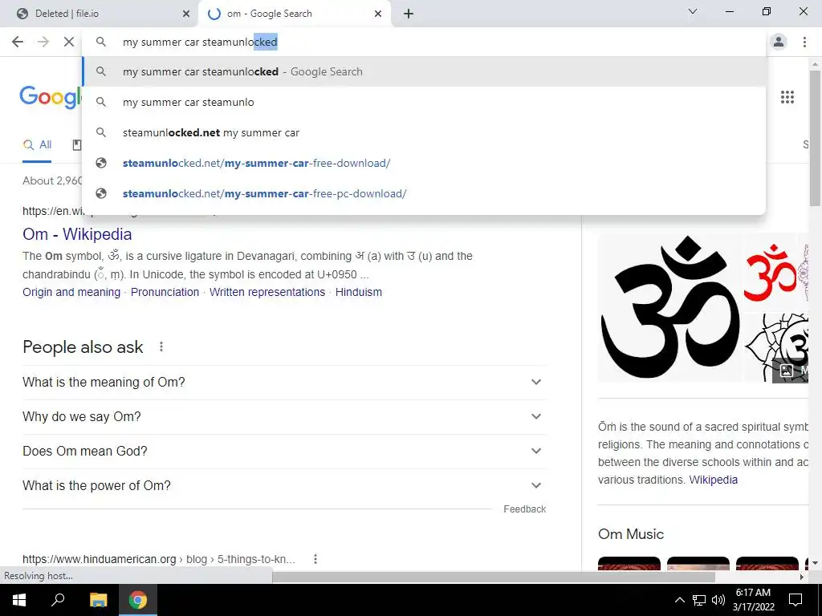
Task: Open Chrome's three-dot customize menu
Action: click(x=804, y=42)
